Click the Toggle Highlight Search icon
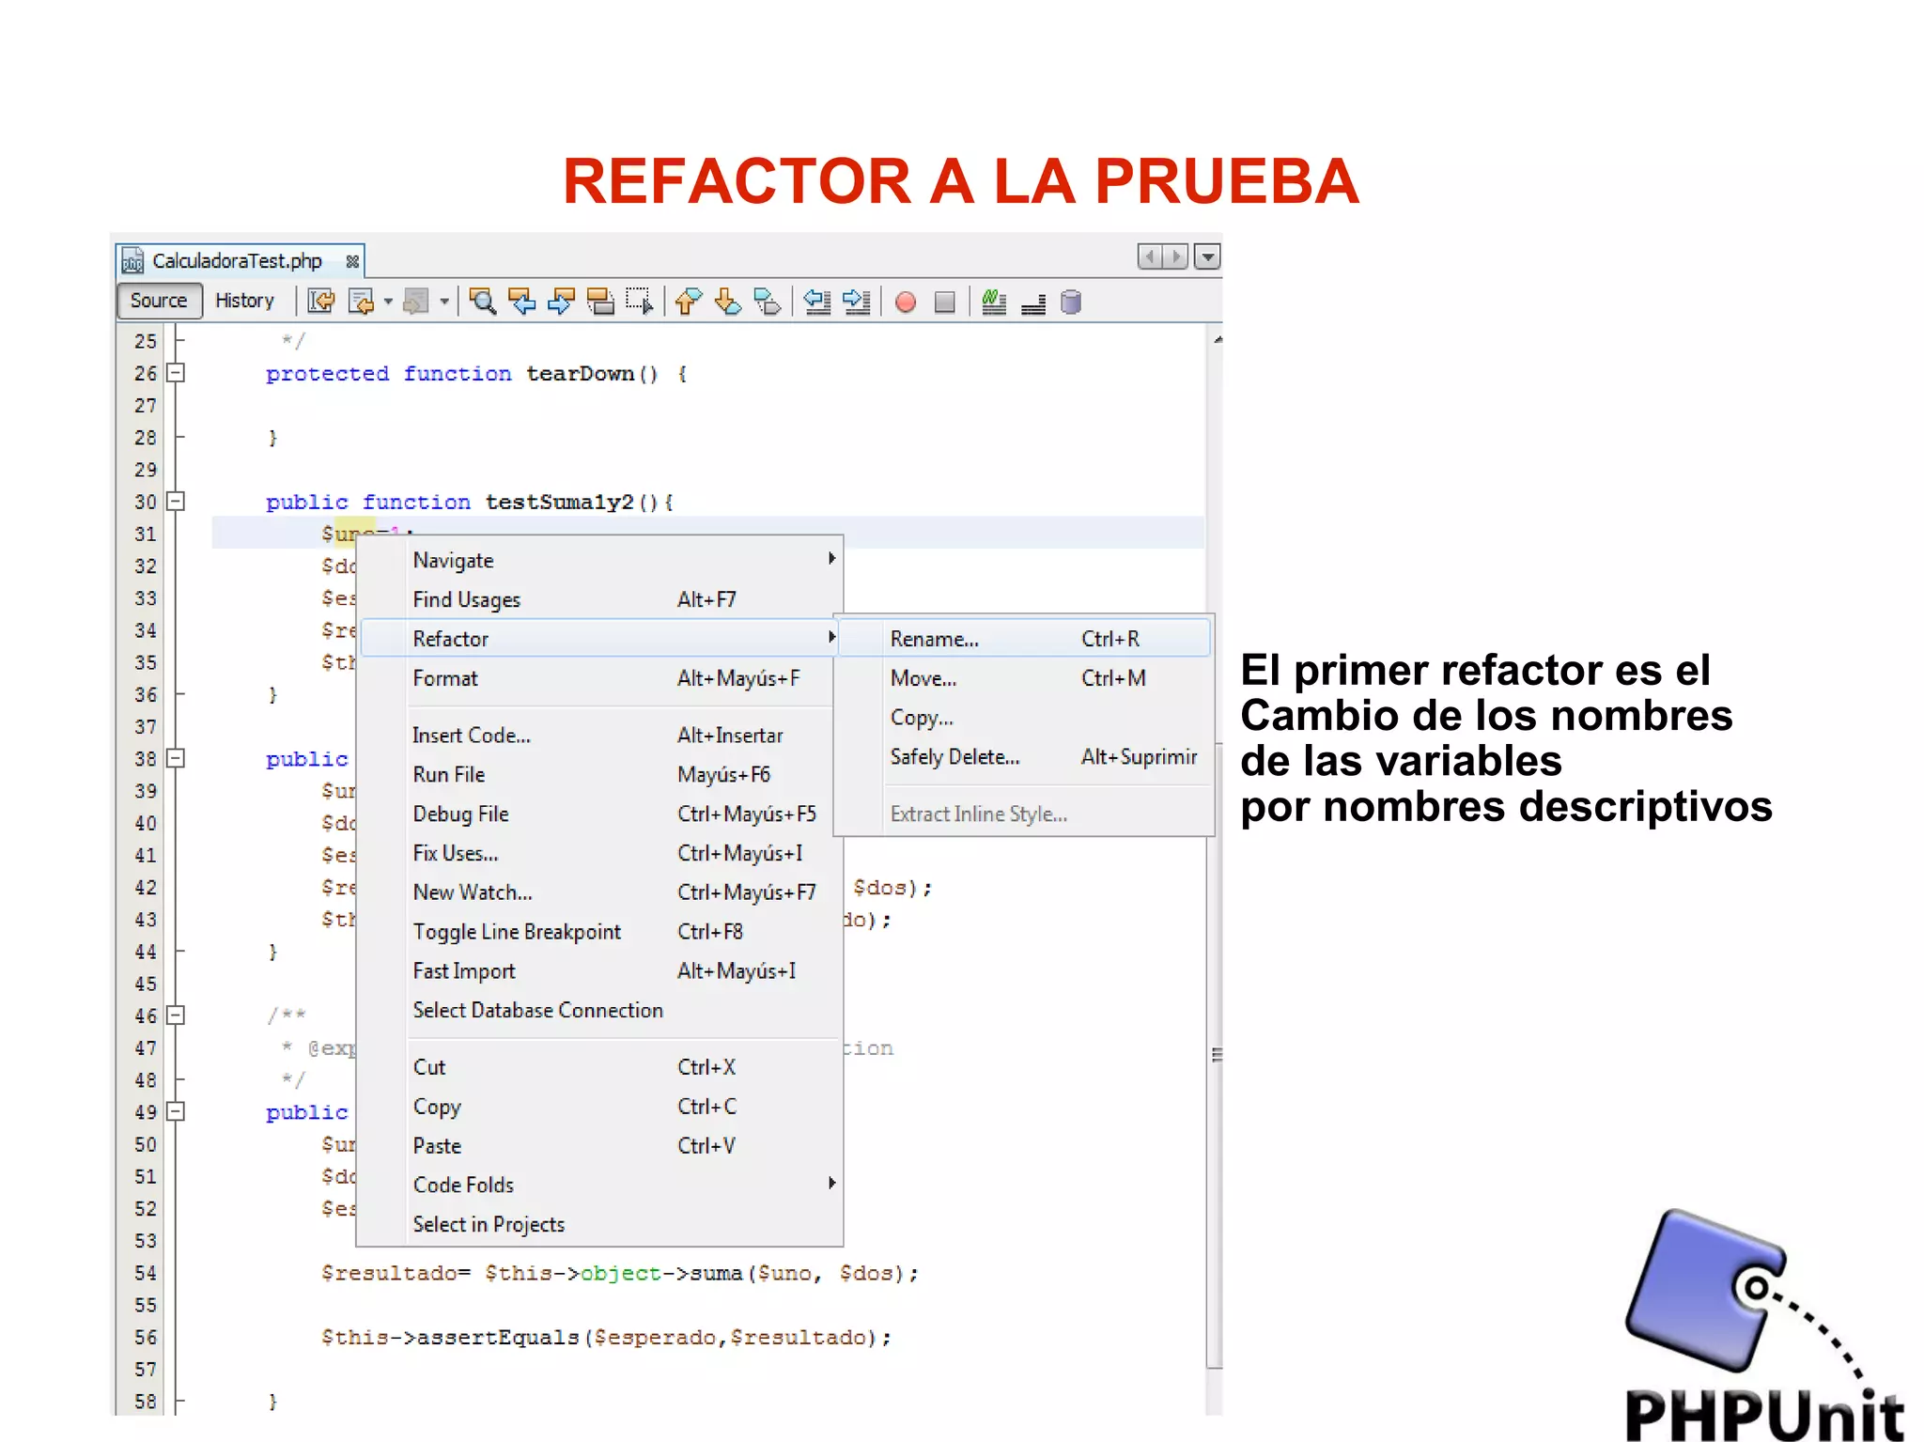 (x=600, y=302)
